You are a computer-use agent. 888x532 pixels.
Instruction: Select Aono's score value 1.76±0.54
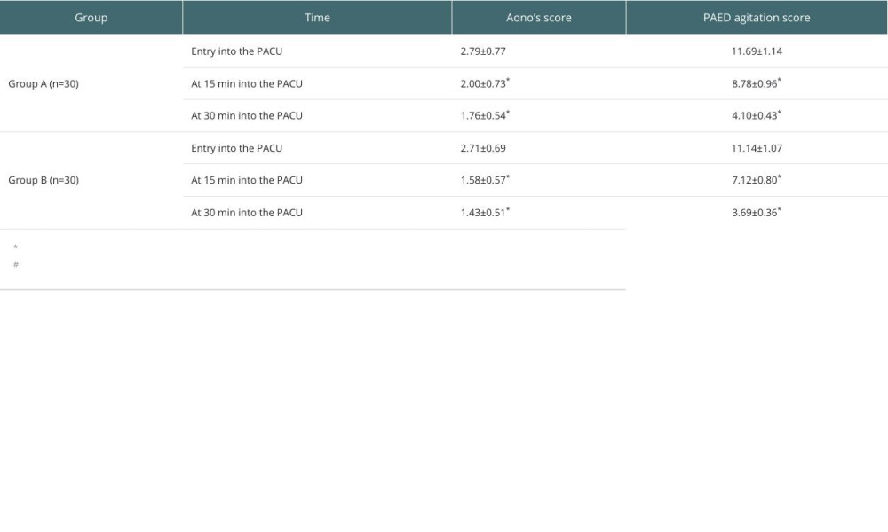pyautogui.click(x=485, y=115)
